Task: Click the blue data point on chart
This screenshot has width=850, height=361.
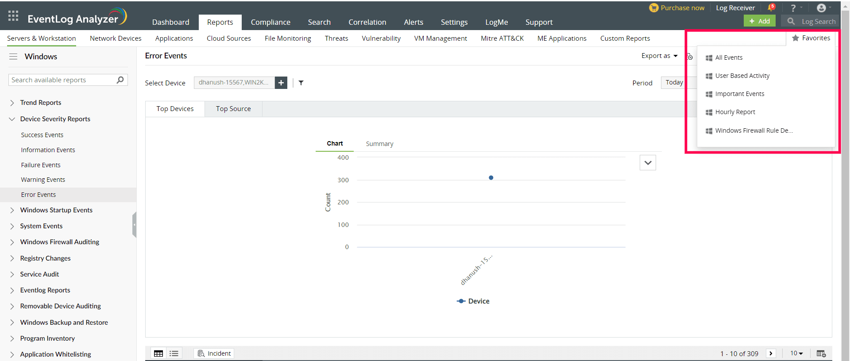Action: pyautogui.click(x=491, y=178)
